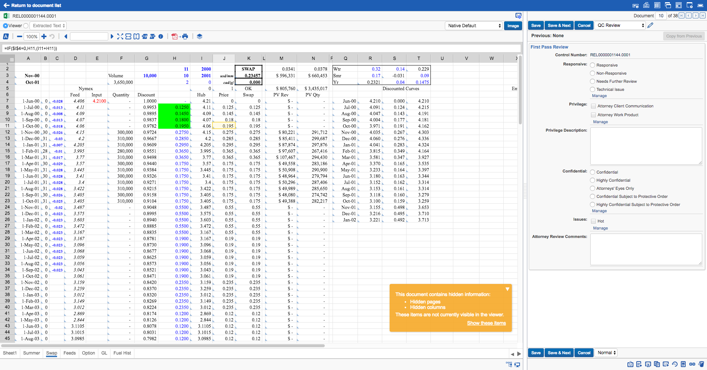Select the Extracted Text radio button
Screen dimensions: 707x370
point(26,26)
